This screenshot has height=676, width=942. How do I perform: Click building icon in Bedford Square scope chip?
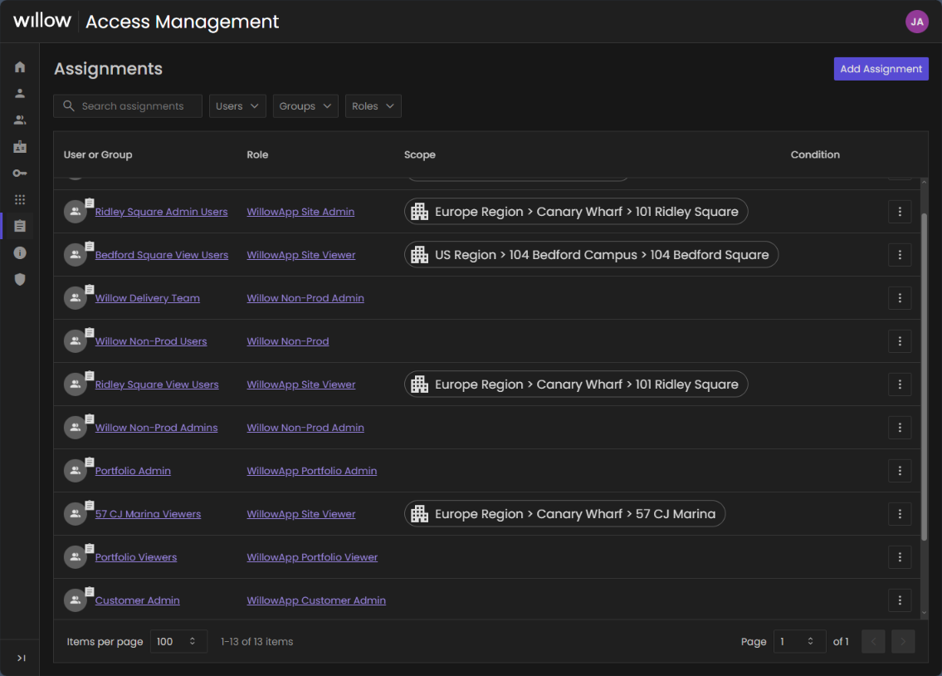click(x=419, y=255)
